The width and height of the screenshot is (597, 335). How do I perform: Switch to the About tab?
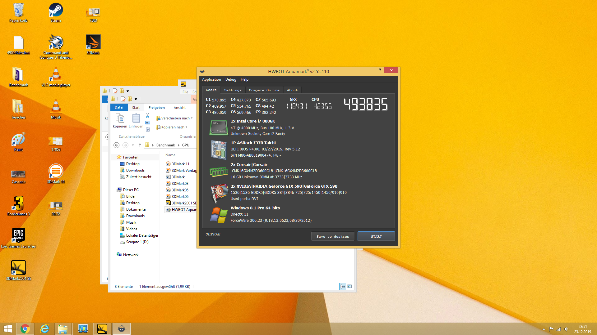point(292,90)
